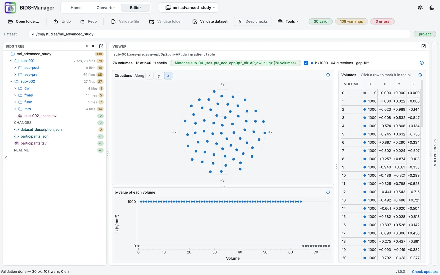This screenshot has height=275, width=440.
Task: Open dataset_description.json in tree
Action: point(41,130)
